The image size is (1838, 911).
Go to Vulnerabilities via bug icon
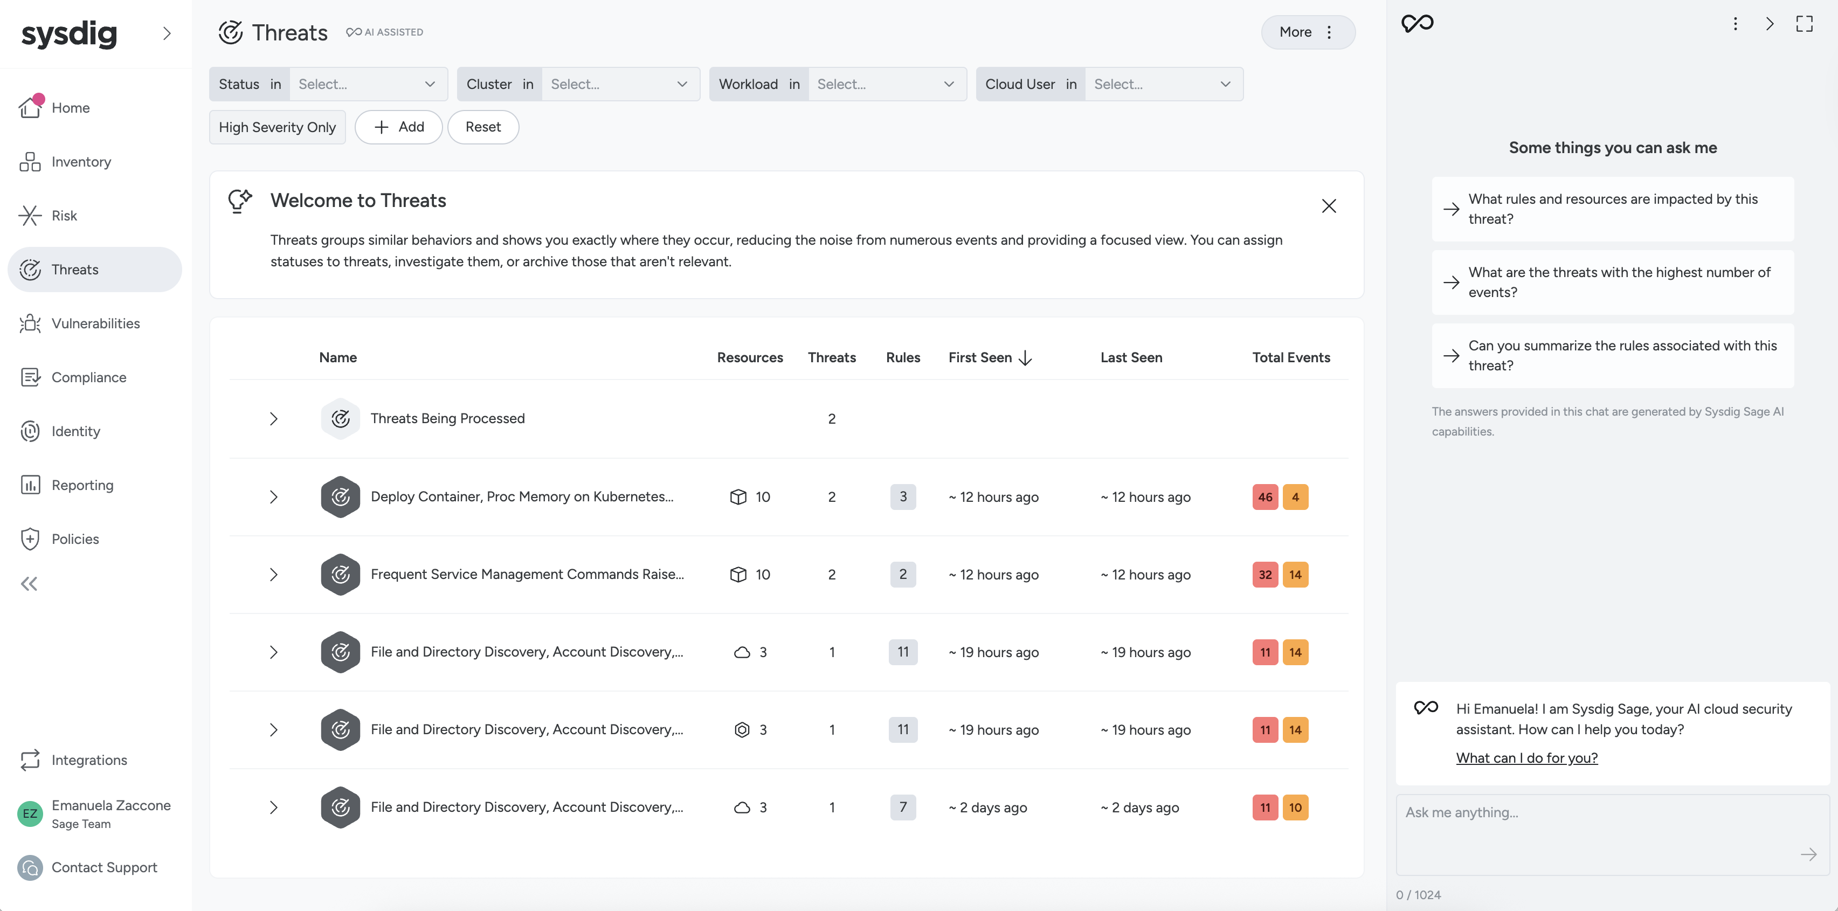(x=30, y=323)
